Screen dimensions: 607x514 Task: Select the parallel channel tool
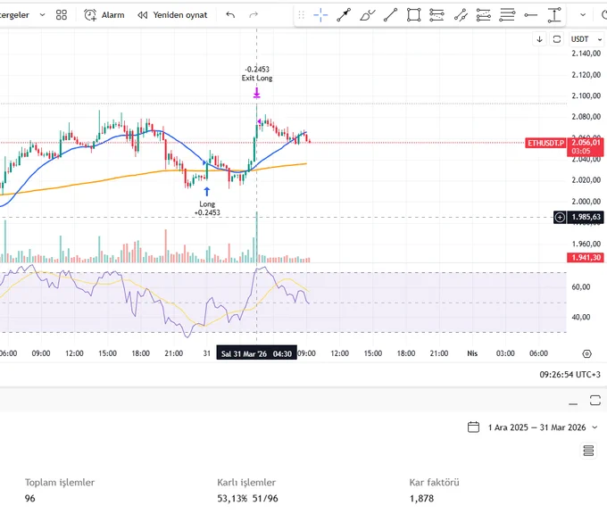484,15
